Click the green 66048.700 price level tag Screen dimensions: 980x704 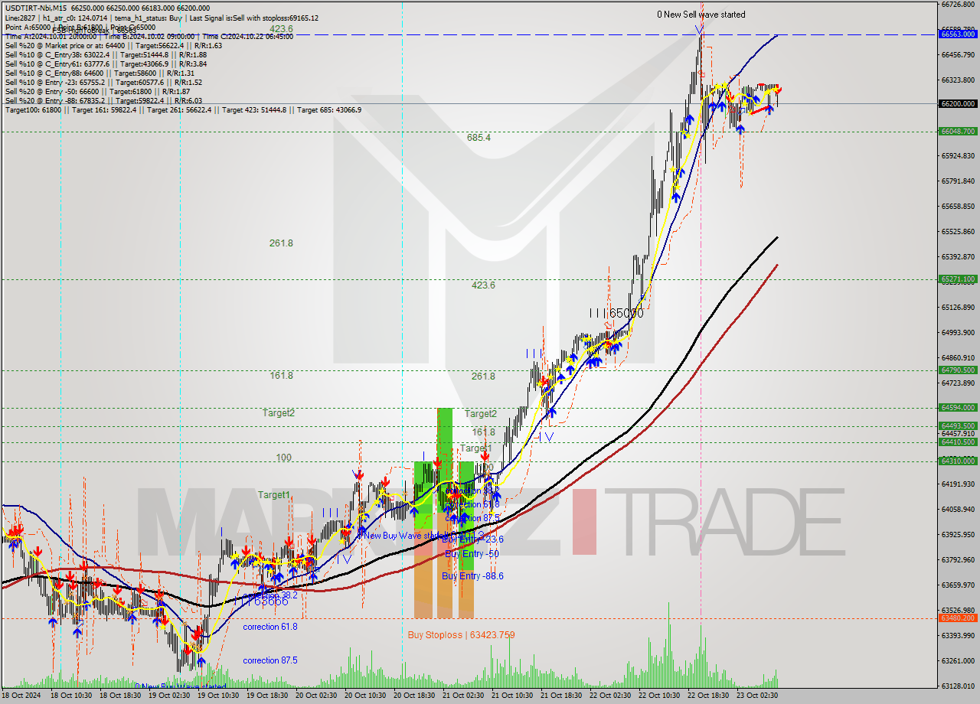click(x=958, y=132)
